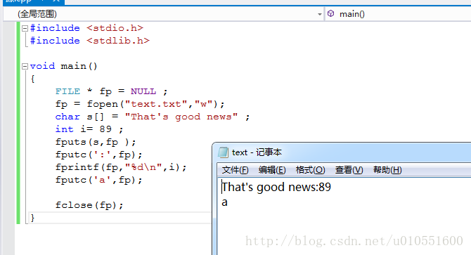471x255 pixels.
Task: Click the Notepad icon in text window title
Action: [223, 152]
